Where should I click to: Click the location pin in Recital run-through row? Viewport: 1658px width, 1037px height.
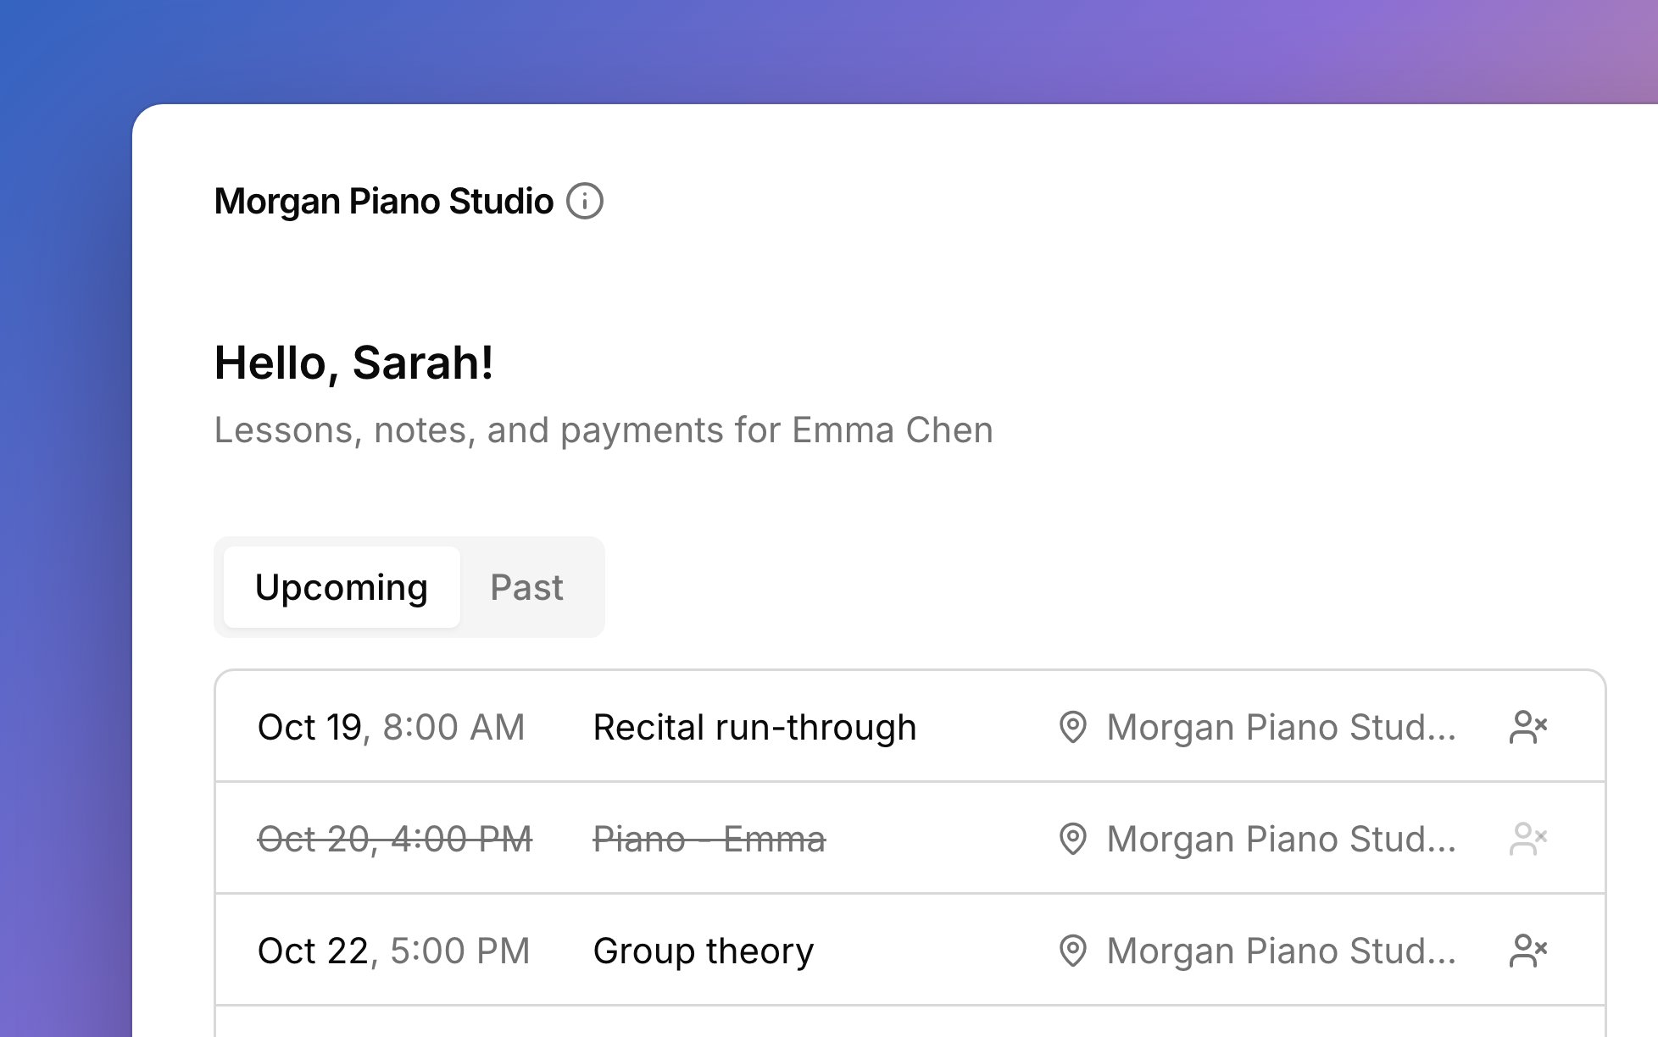click(1073, 727)
